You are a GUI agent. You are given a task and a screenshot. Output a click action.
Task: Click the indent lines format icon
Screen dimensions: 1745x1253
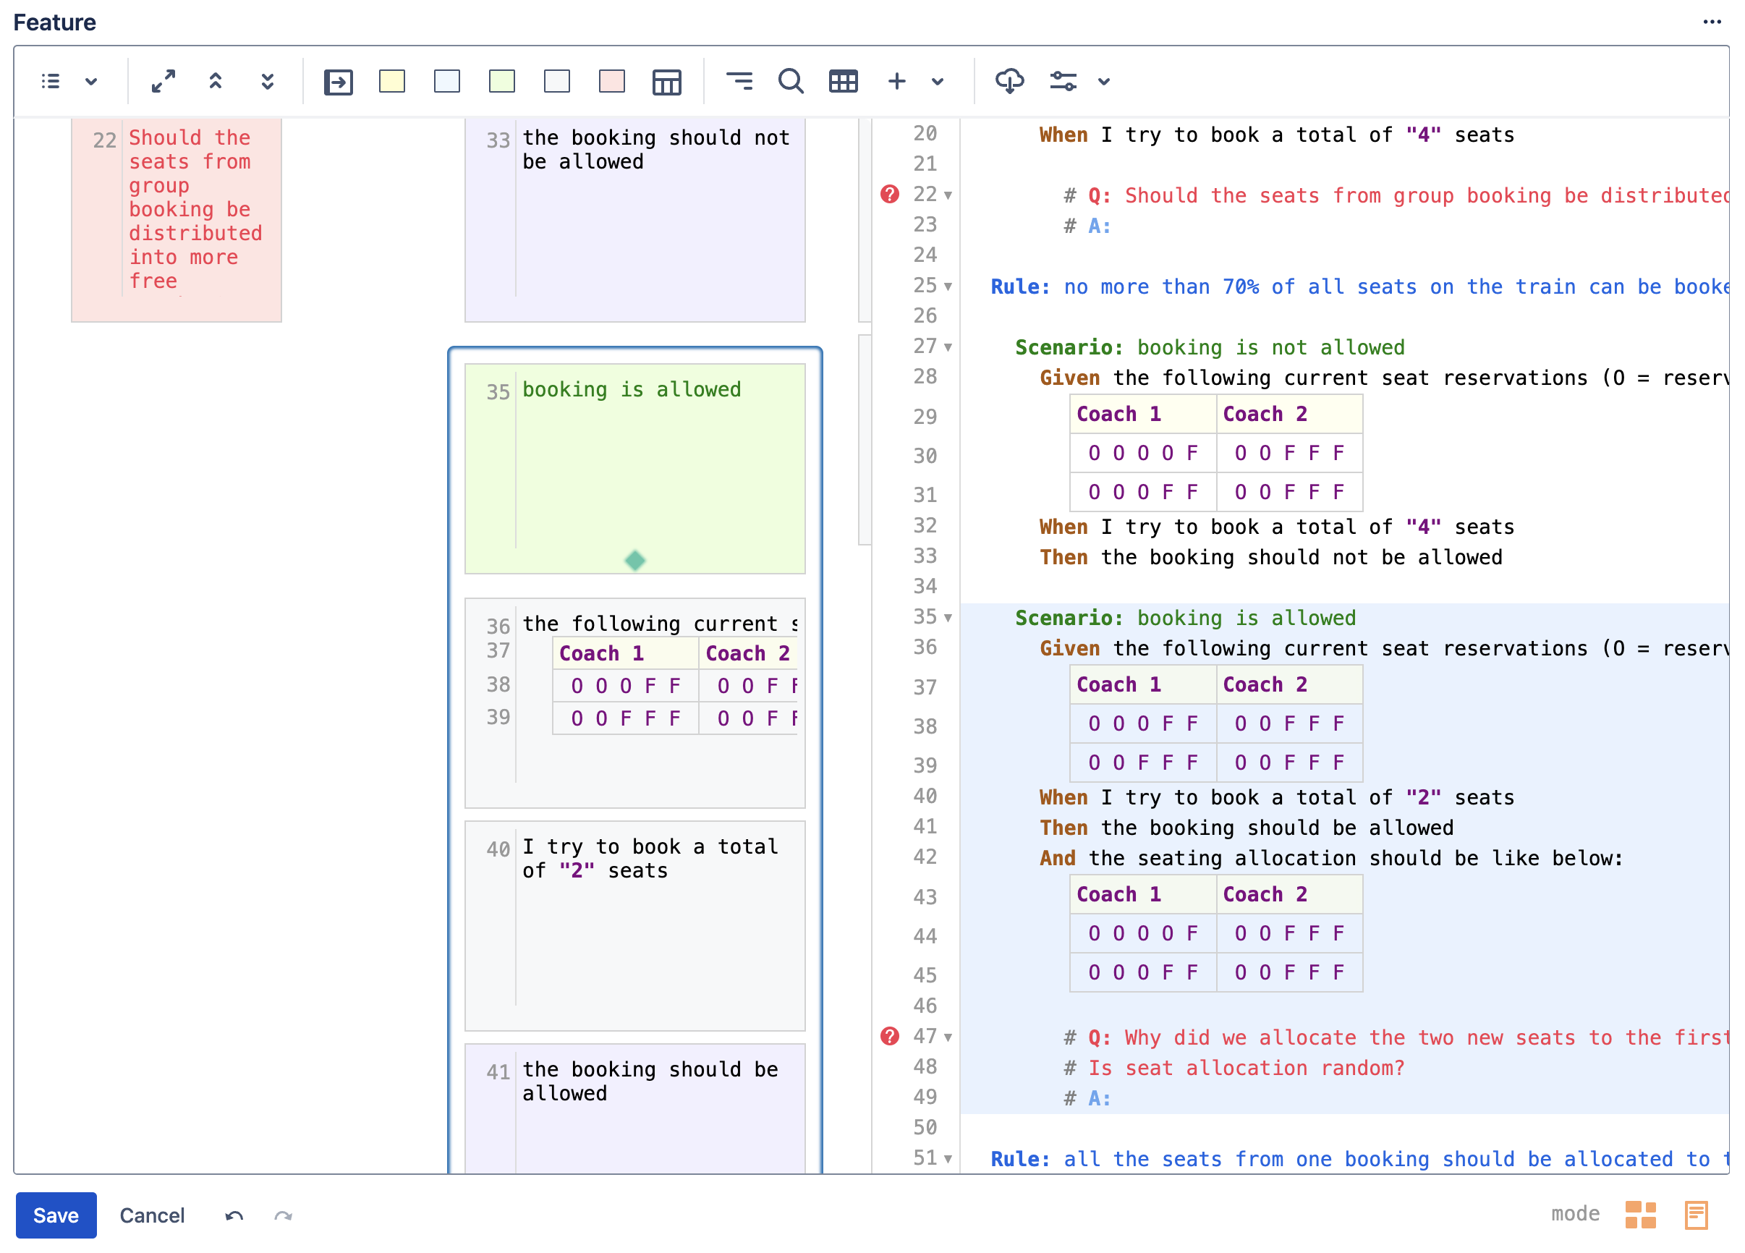coord(739,81)
